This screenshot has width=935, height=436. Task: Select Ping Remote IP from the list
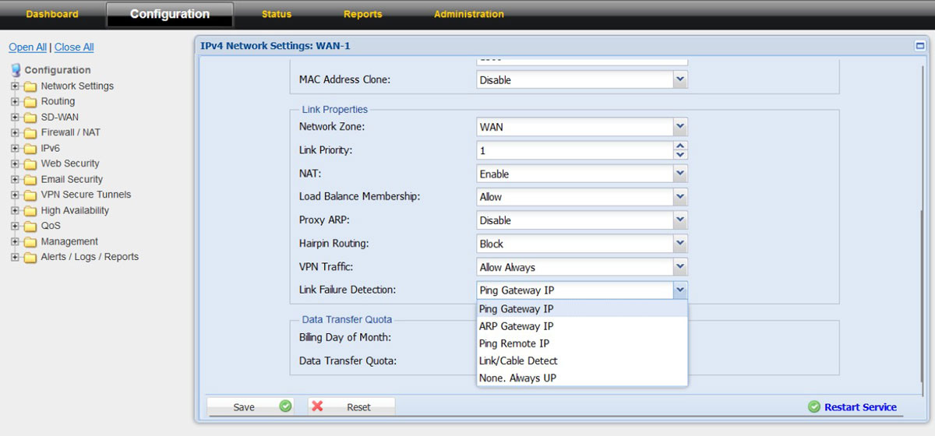tap(514, 343)
